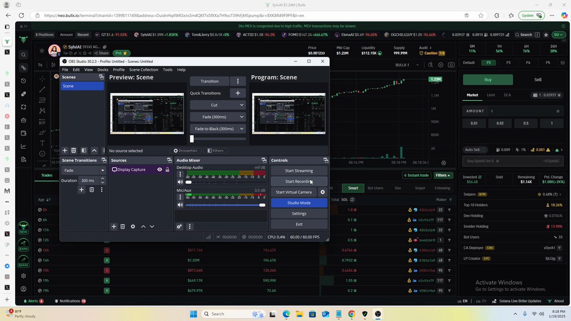Open OBS Scene Collection menu
This screenshot has width=571, height=321.
(x=144, y=69)
